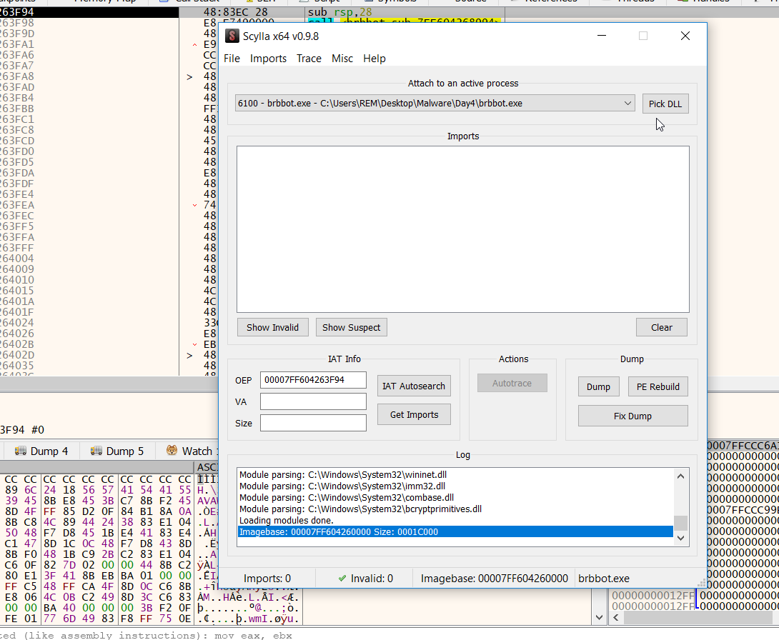Open the Help menu in Scylla
The image size is (779, 640).
coord(374,59)
